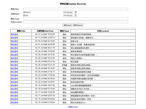
Task: Click the "新增何謂有奈教" content cell
Action: [103, 82]
